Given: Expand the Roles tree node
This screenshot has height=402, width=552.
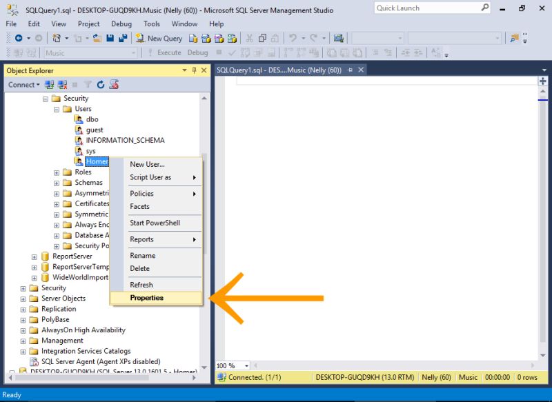Looking at the screenshot, I should tap(58, 172).
